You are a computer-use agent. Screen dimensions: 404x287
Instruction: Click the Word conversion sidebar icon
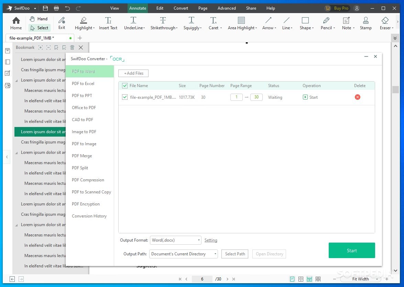(8, 85)
